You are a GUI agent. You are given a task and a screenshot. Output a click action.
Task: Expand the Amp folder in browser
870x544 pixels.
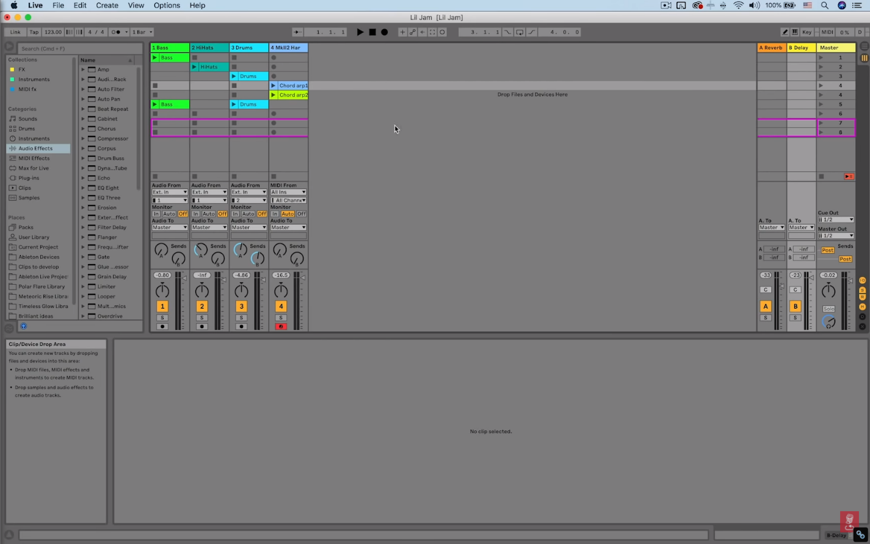[83, 70]
